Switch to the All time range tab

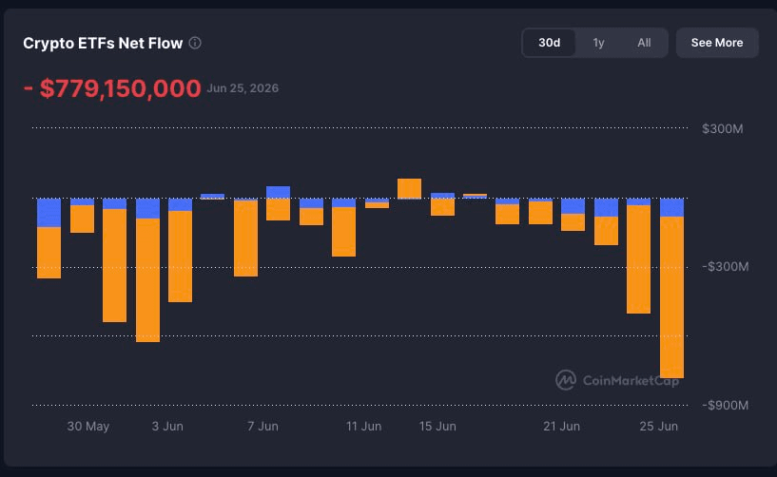click(644, 43)
